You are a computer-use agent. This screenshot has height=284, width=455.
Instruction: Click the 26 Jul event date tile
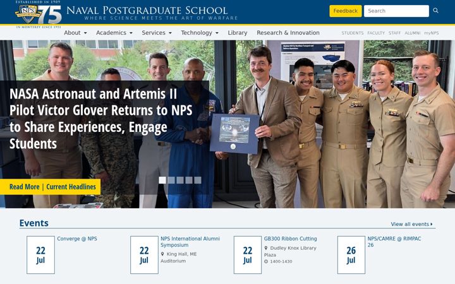(x=351, y=255)
